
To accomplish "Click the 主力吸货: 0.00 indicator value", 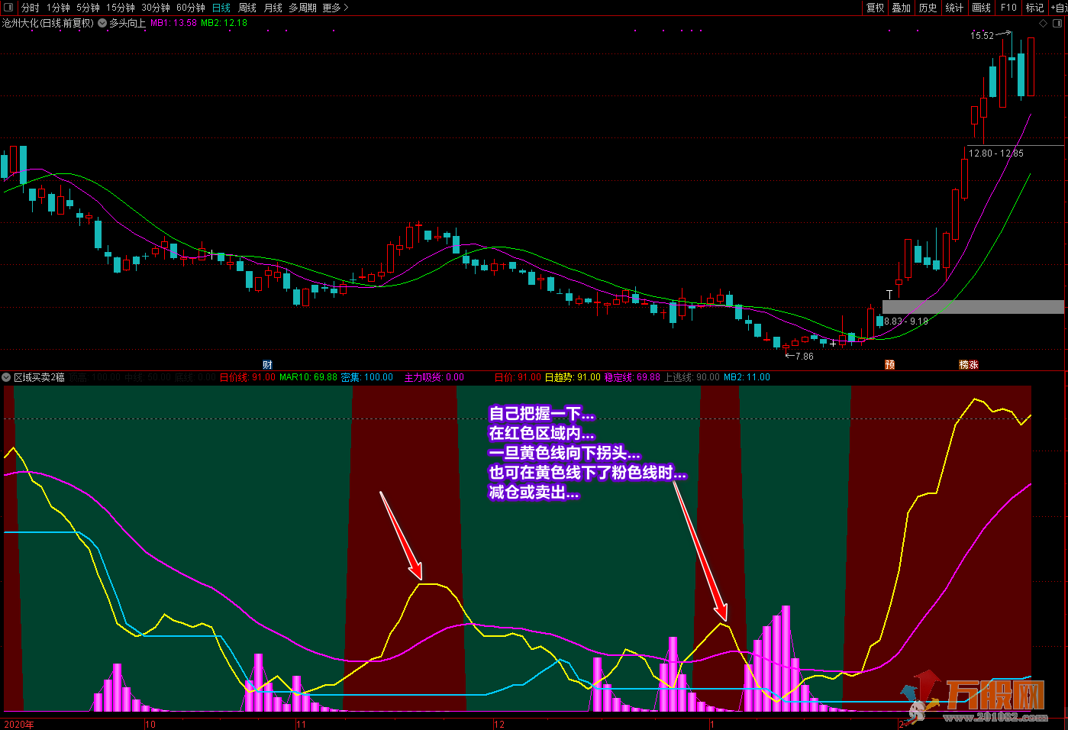I will click(434, 377).
